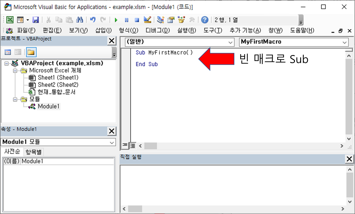
Task: Restore the inner code window
Action: 341,31
